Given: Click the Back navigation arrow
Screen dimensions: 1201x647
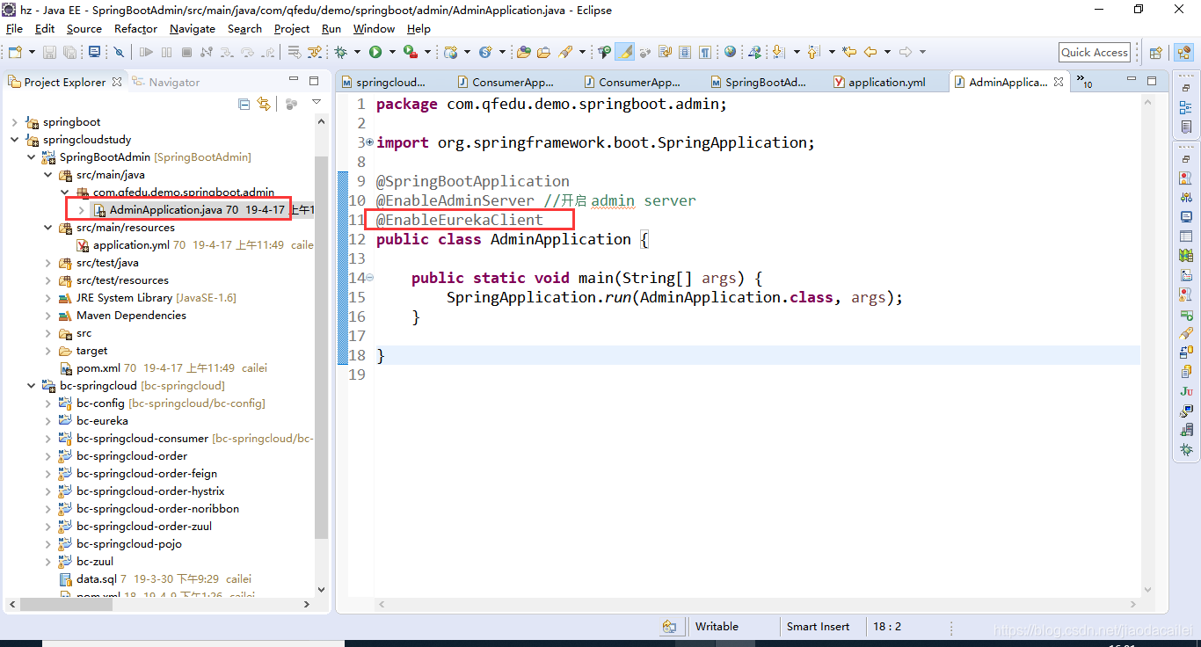Looking at the screenshot, I should point(870,52).
